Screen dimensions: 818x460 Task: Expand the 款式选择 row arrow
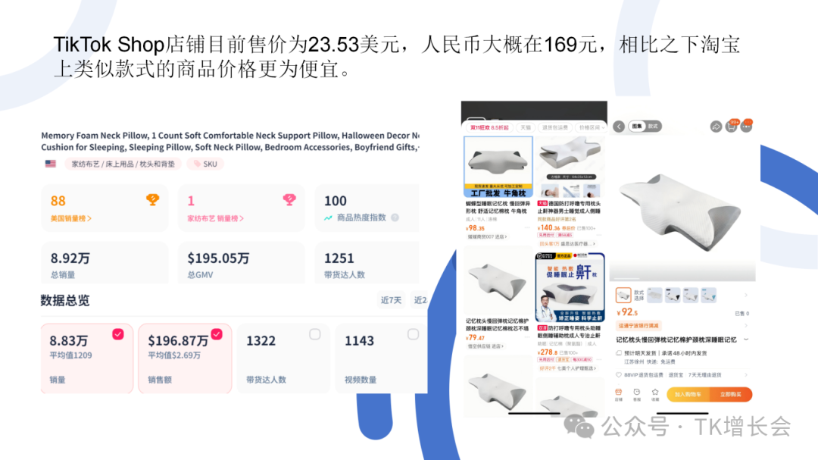click(746, 296)
